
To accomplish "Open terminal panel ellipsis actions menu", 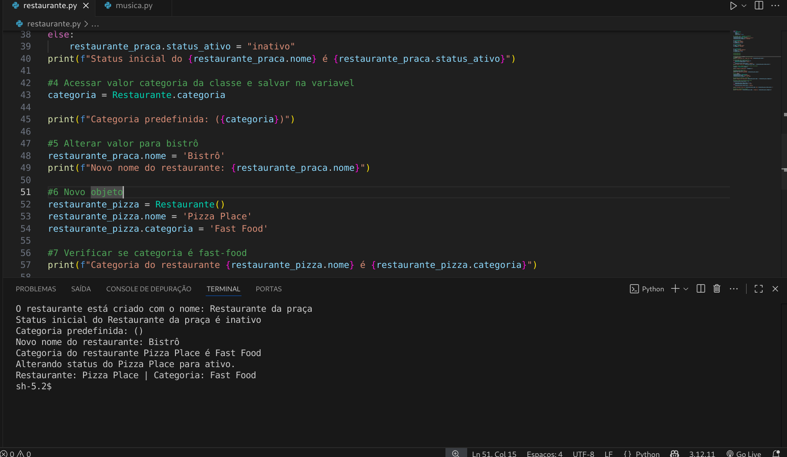I will pyautogui.click(x=733, y=289).
